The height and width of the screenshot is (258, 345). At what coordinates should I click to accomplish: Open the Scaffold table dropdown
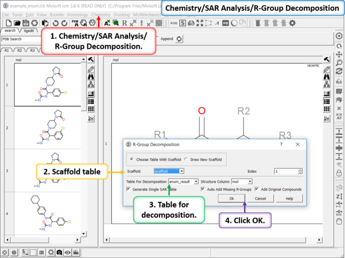point(169,171)
